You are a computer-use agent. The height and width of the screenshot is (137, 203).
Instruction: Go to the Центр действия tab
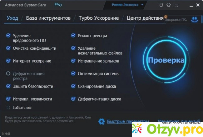pos(145,18)
